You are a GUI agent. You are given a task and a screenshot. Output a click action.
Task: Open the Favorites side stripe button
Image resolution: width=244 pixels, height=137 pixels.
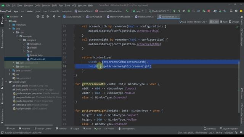click(2, 99)
